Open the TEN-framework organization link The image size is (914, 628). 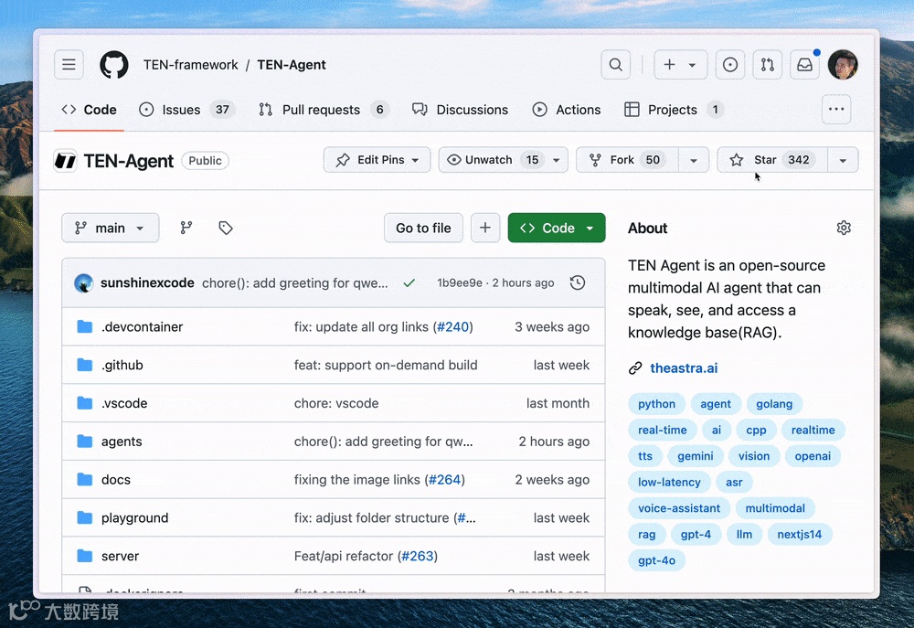tap(191, 65)
